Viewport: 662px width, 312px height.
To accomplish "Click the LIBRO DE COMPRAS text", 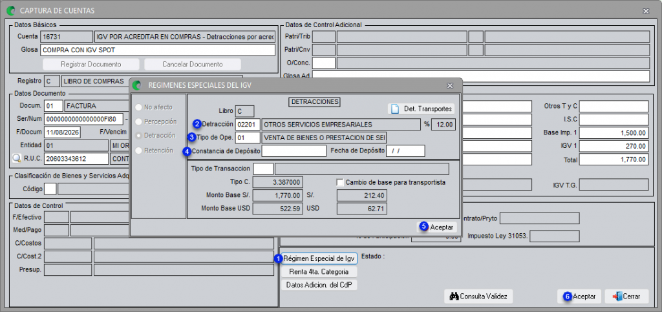I will tap(94, 81).
